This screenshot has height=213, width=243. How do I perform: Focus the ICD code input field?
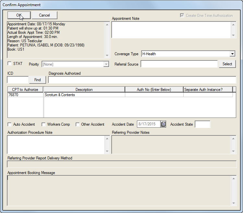pyautogui.click(x=18, y=80)
